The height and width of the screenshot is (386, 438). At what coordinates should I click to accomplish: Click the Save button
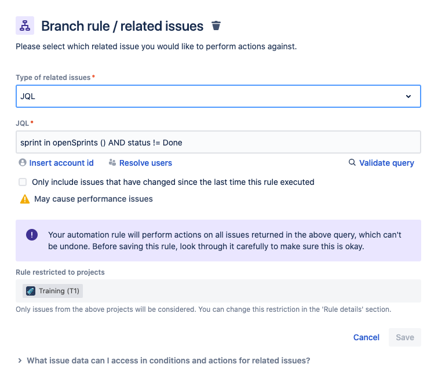coord(405,337)
